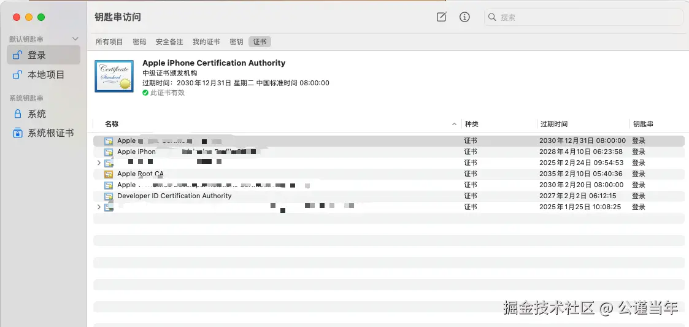Click the Apple Root CA certificate icon
This screenshot has width=689, height=327.
108,174
